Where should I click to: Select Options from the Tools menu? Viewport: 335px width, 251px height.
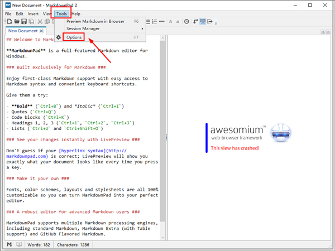click(74, 37)
